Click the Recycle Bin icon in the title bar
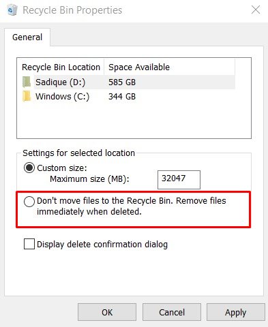 click(12, 10)
